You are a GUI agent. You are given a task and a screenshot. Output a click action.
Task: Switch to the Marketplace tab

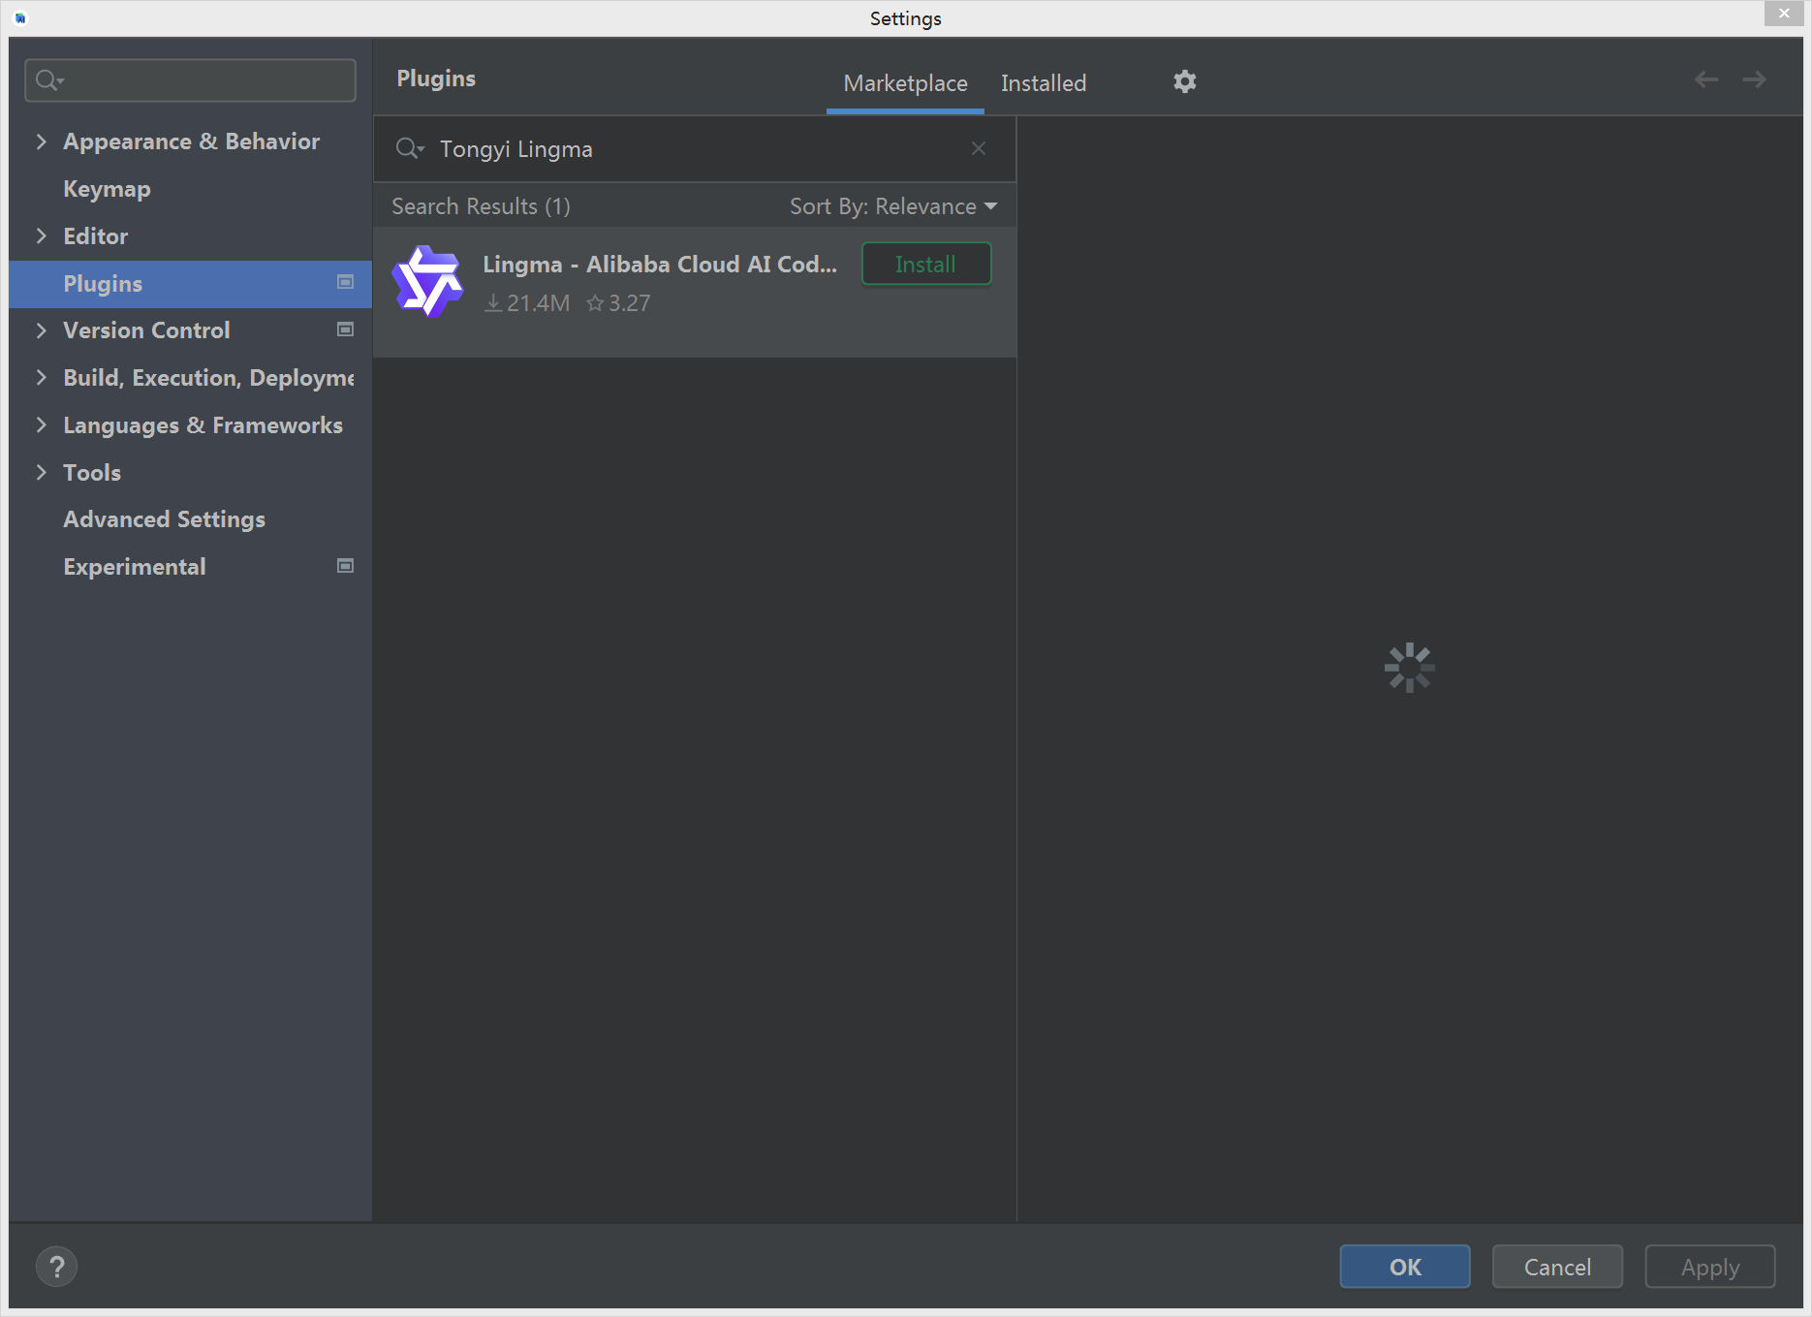pyautogui.click(x=905, y=83)
